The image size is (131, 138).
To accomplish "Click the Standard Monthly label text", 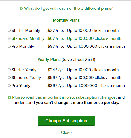I will point(28,38).
